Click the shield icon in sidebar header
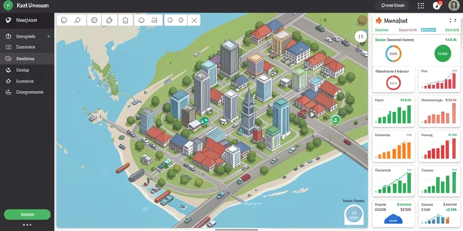The image size is (463, 231). point(9,20)
